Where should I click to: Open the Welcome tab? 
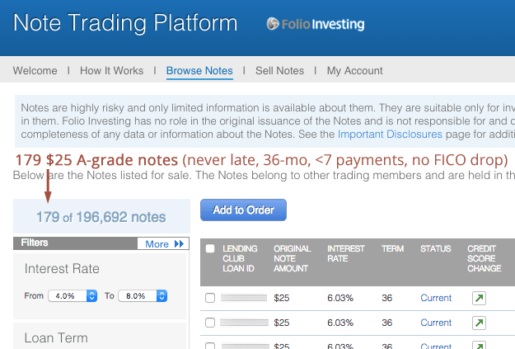pos(35,71)
